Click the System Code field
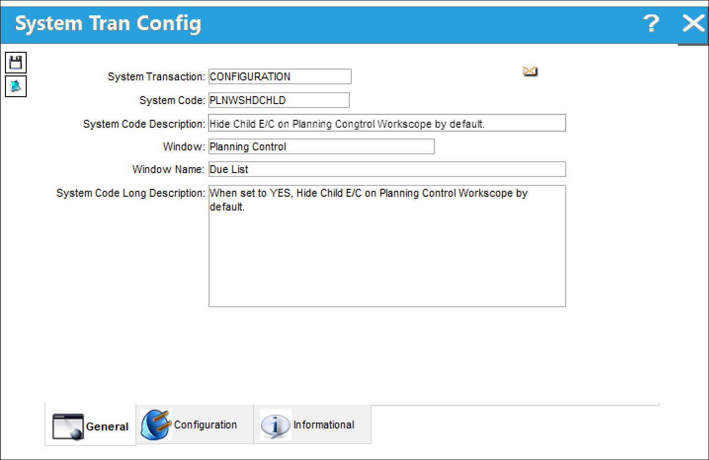The height and width of the screenshot is (460, 709). point(279,100)
